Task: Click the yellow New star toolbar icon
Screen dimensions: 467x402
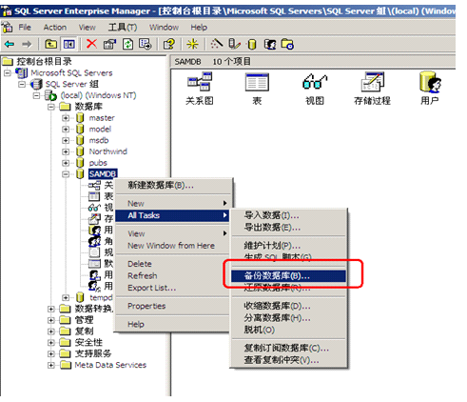Action: [x=192, y=44]
